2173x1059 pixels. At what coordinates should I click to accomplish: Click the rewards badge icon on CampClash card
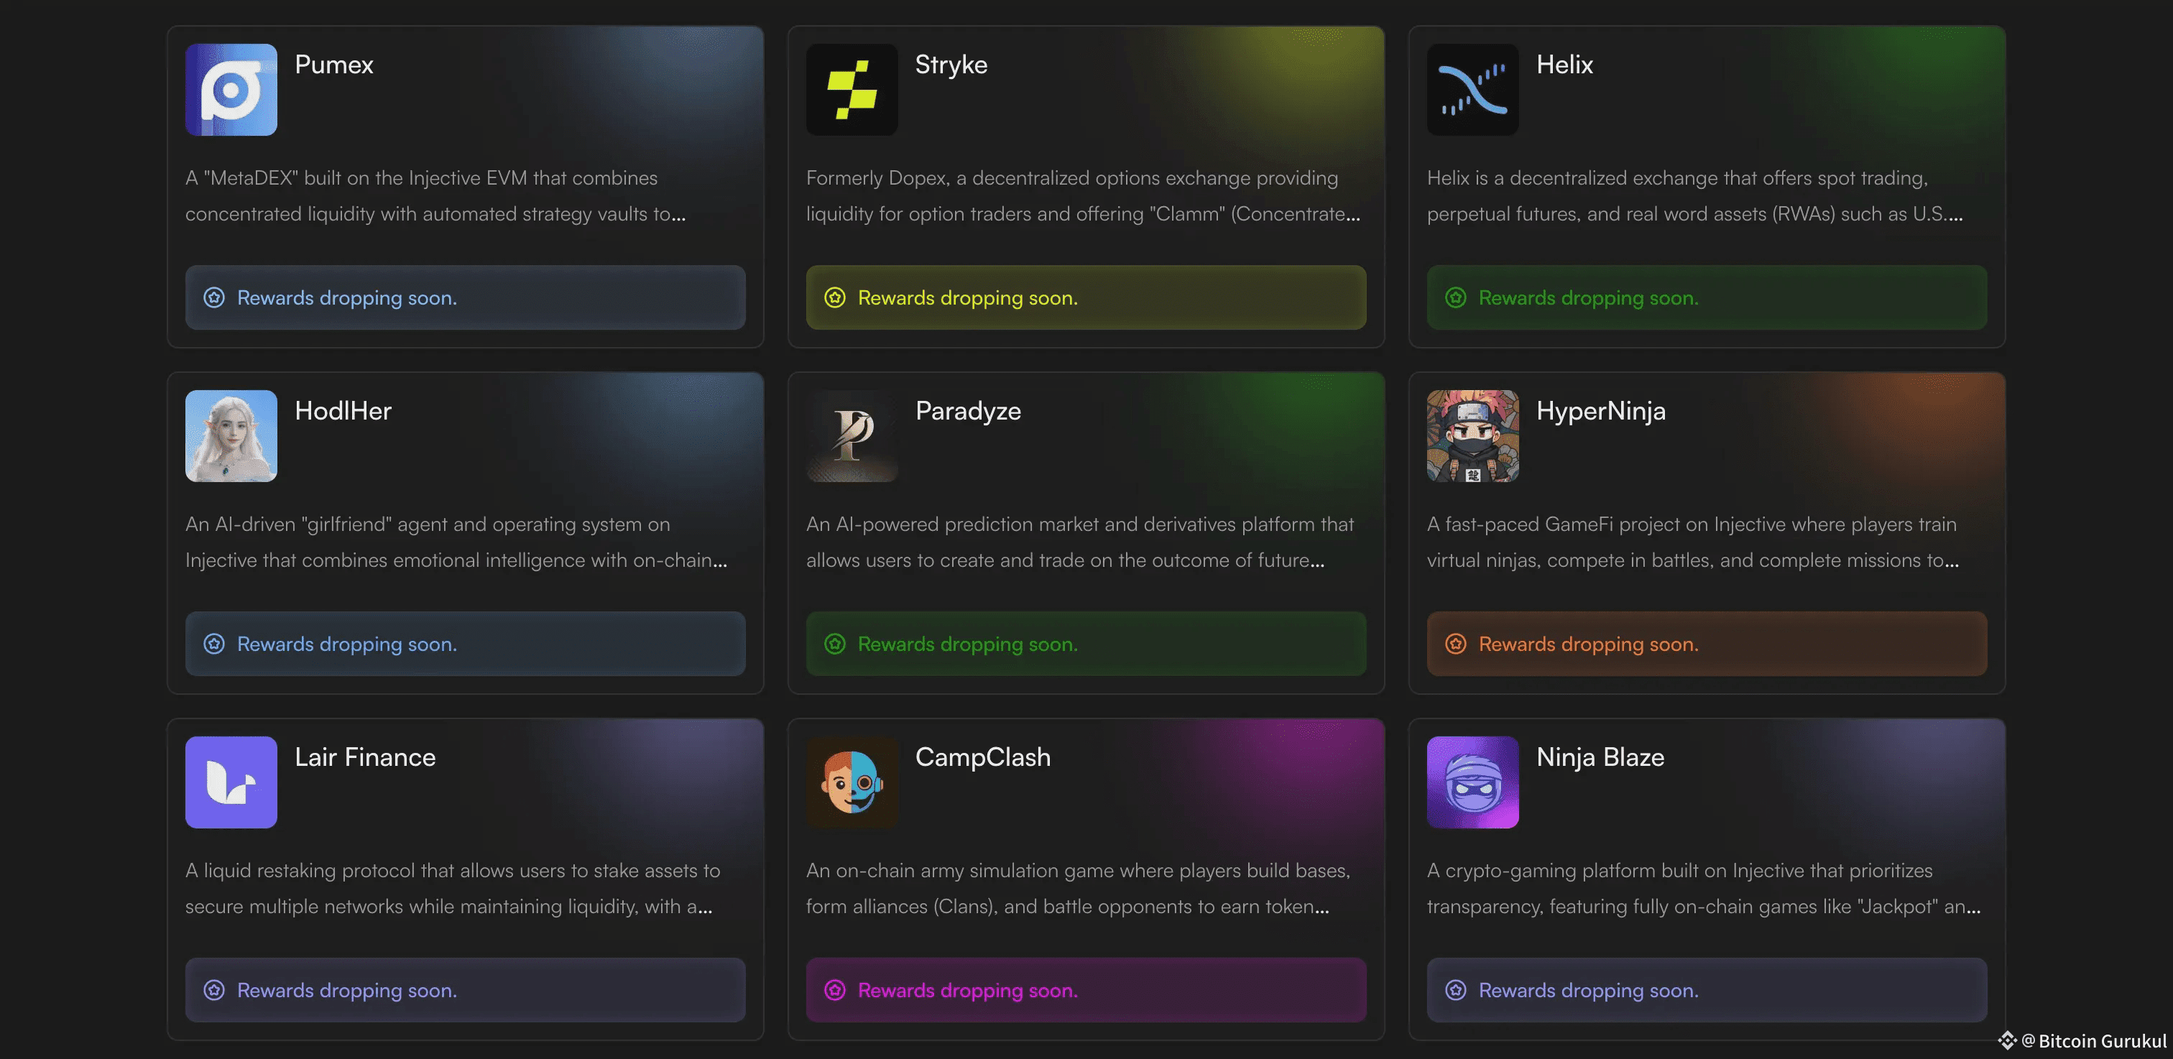click(x=834, y=990)
